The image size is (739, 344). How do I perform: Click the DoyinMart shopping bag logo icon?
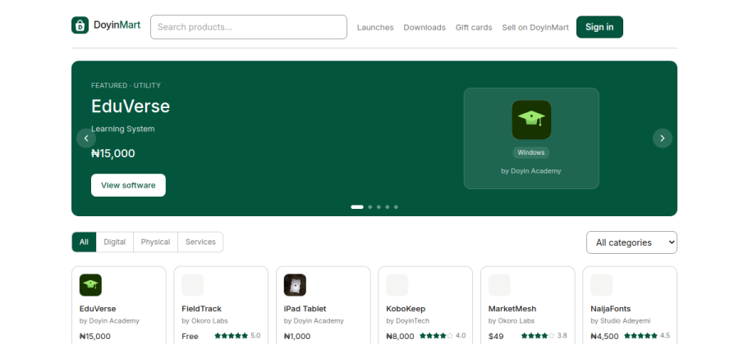(x=80, y=25)
